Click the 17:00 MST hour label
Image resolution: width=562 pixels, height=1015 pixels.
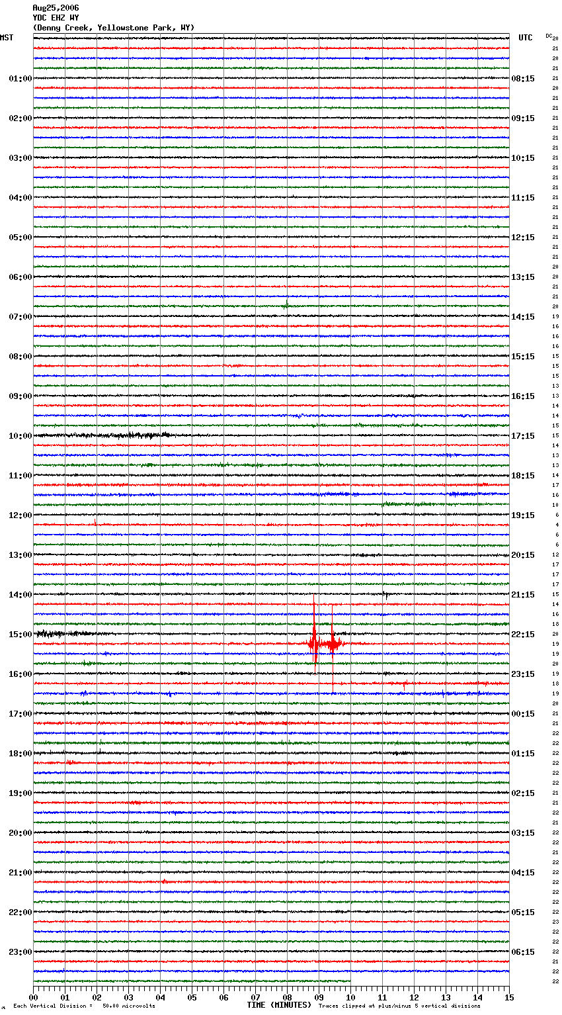20,714
